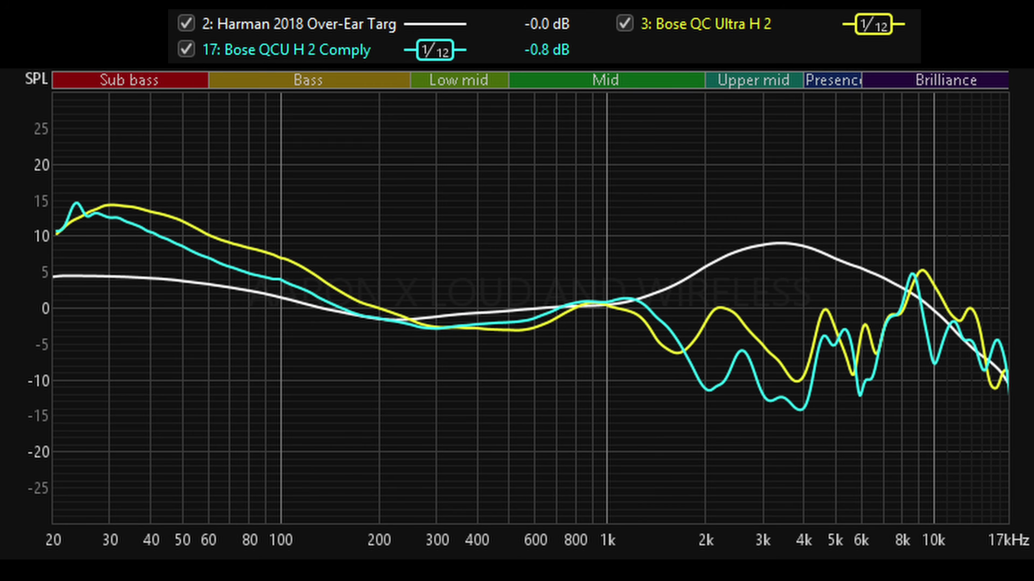This screenshot has height=581, width=1034.
Task: Click the SPL axis label
Action: pos(37,79)
